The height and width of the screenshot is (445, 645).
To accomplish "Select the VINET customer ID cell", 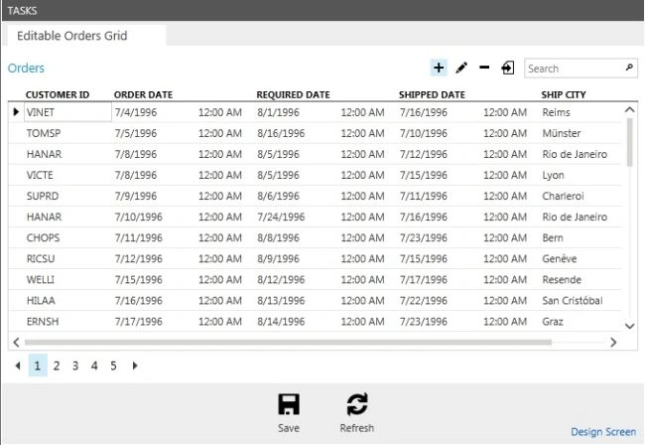I will 67,112.
